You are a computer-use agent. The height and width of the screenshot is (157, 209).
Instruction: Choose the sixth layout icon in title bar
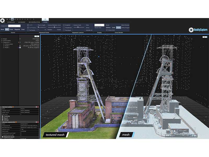coord(20,19)
